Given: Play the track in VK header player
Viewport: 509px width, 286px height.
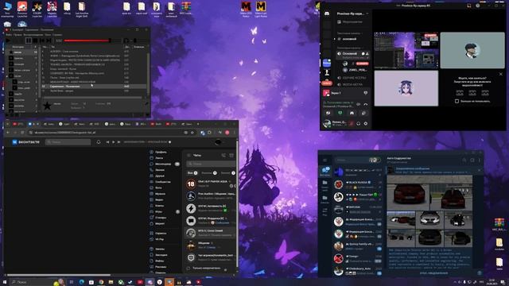Looking at the screenshot, I should (113, 142).
